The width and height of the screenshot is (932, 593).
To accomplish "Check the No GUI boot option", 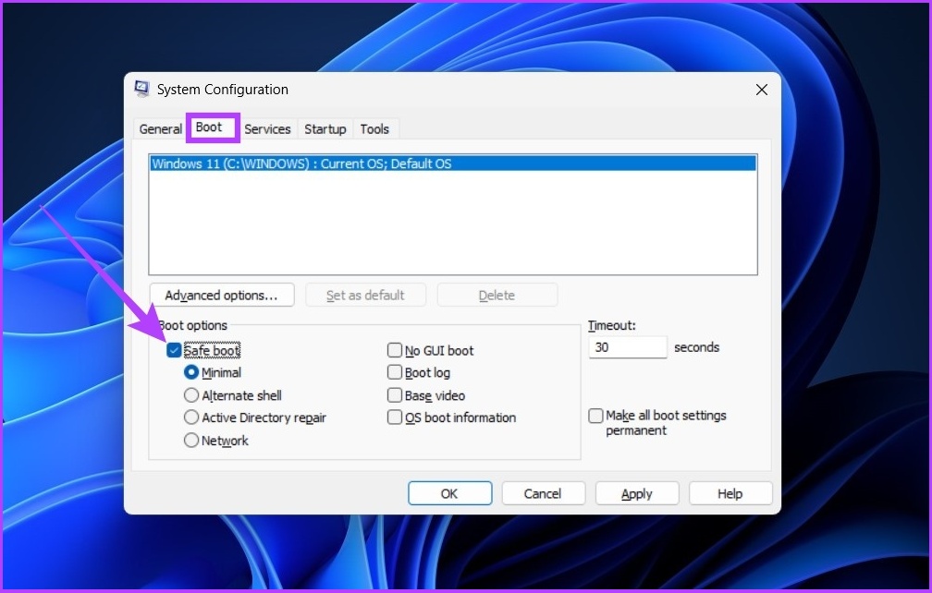I will click(x=395, y=350).
